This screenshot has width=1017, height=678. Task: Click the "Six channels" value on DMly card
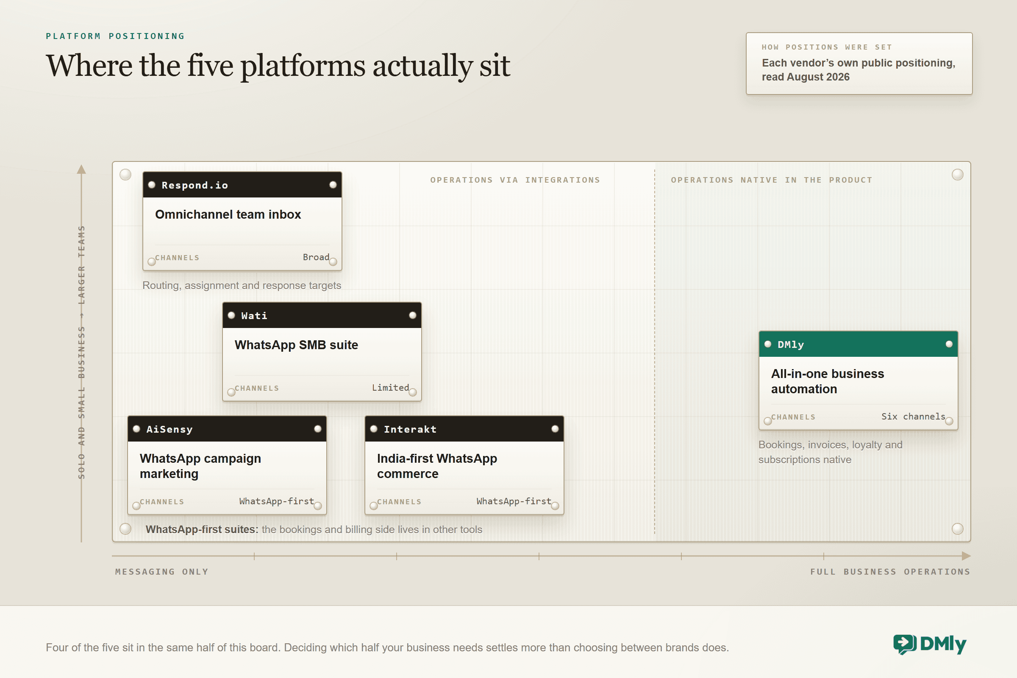pos(913,417)
